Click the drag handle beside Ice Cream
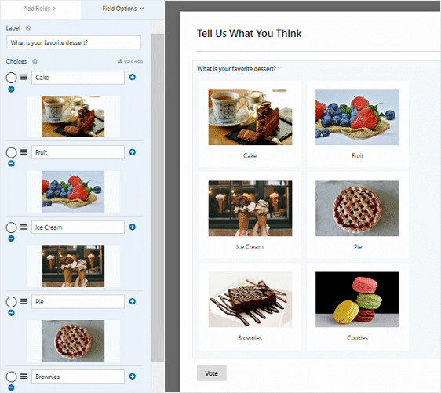 point(24,227)
